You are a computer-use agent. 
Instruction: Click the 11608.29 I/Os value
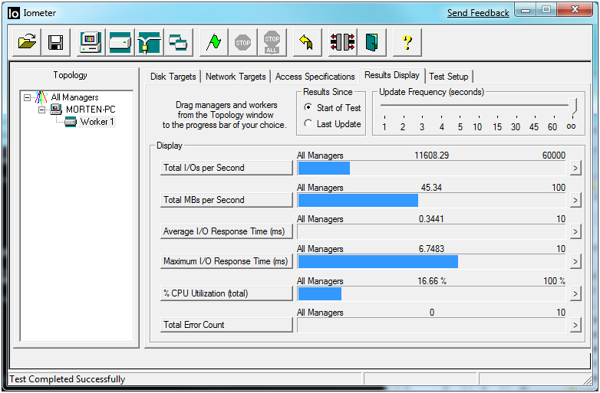(x=432, y=156)
